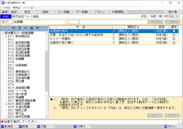Click the 会議費 account name field
Screen dimensions: 183x129
pyautogui.click(x=39, y=22)
